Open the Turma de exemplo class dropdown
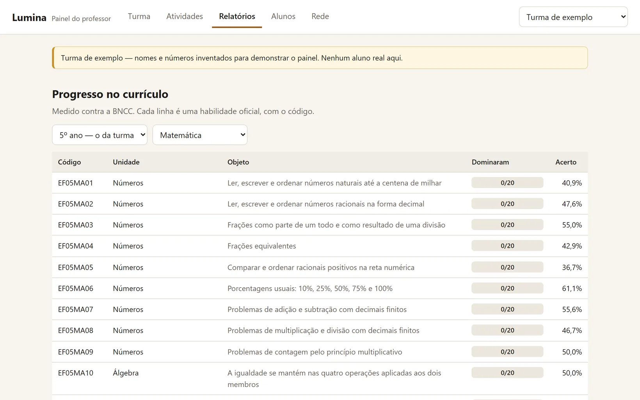This screenshot has width=640, height=400. [x=573, y=17]
